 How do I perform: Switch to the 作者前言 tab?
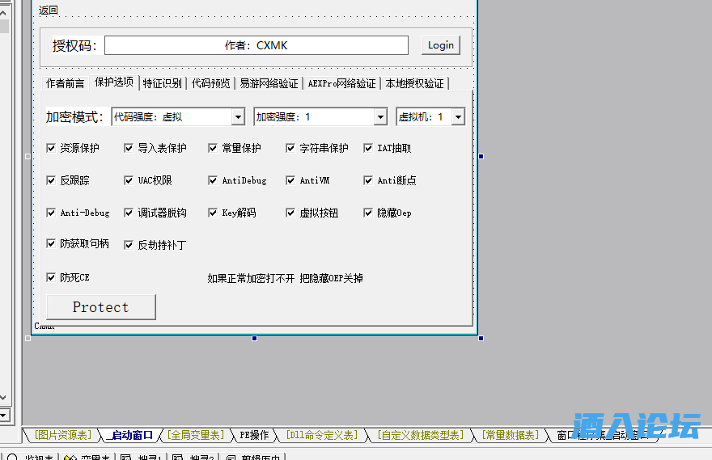tap(65, 83)
